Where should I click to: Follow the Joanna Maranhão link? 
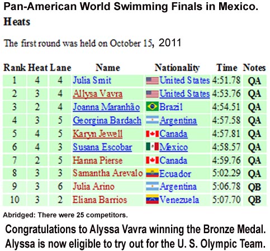106,107
